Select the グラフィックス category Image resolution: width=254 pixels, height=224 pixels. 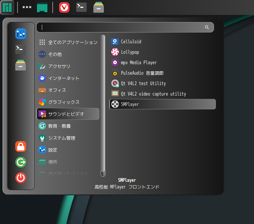pos(68,102)
